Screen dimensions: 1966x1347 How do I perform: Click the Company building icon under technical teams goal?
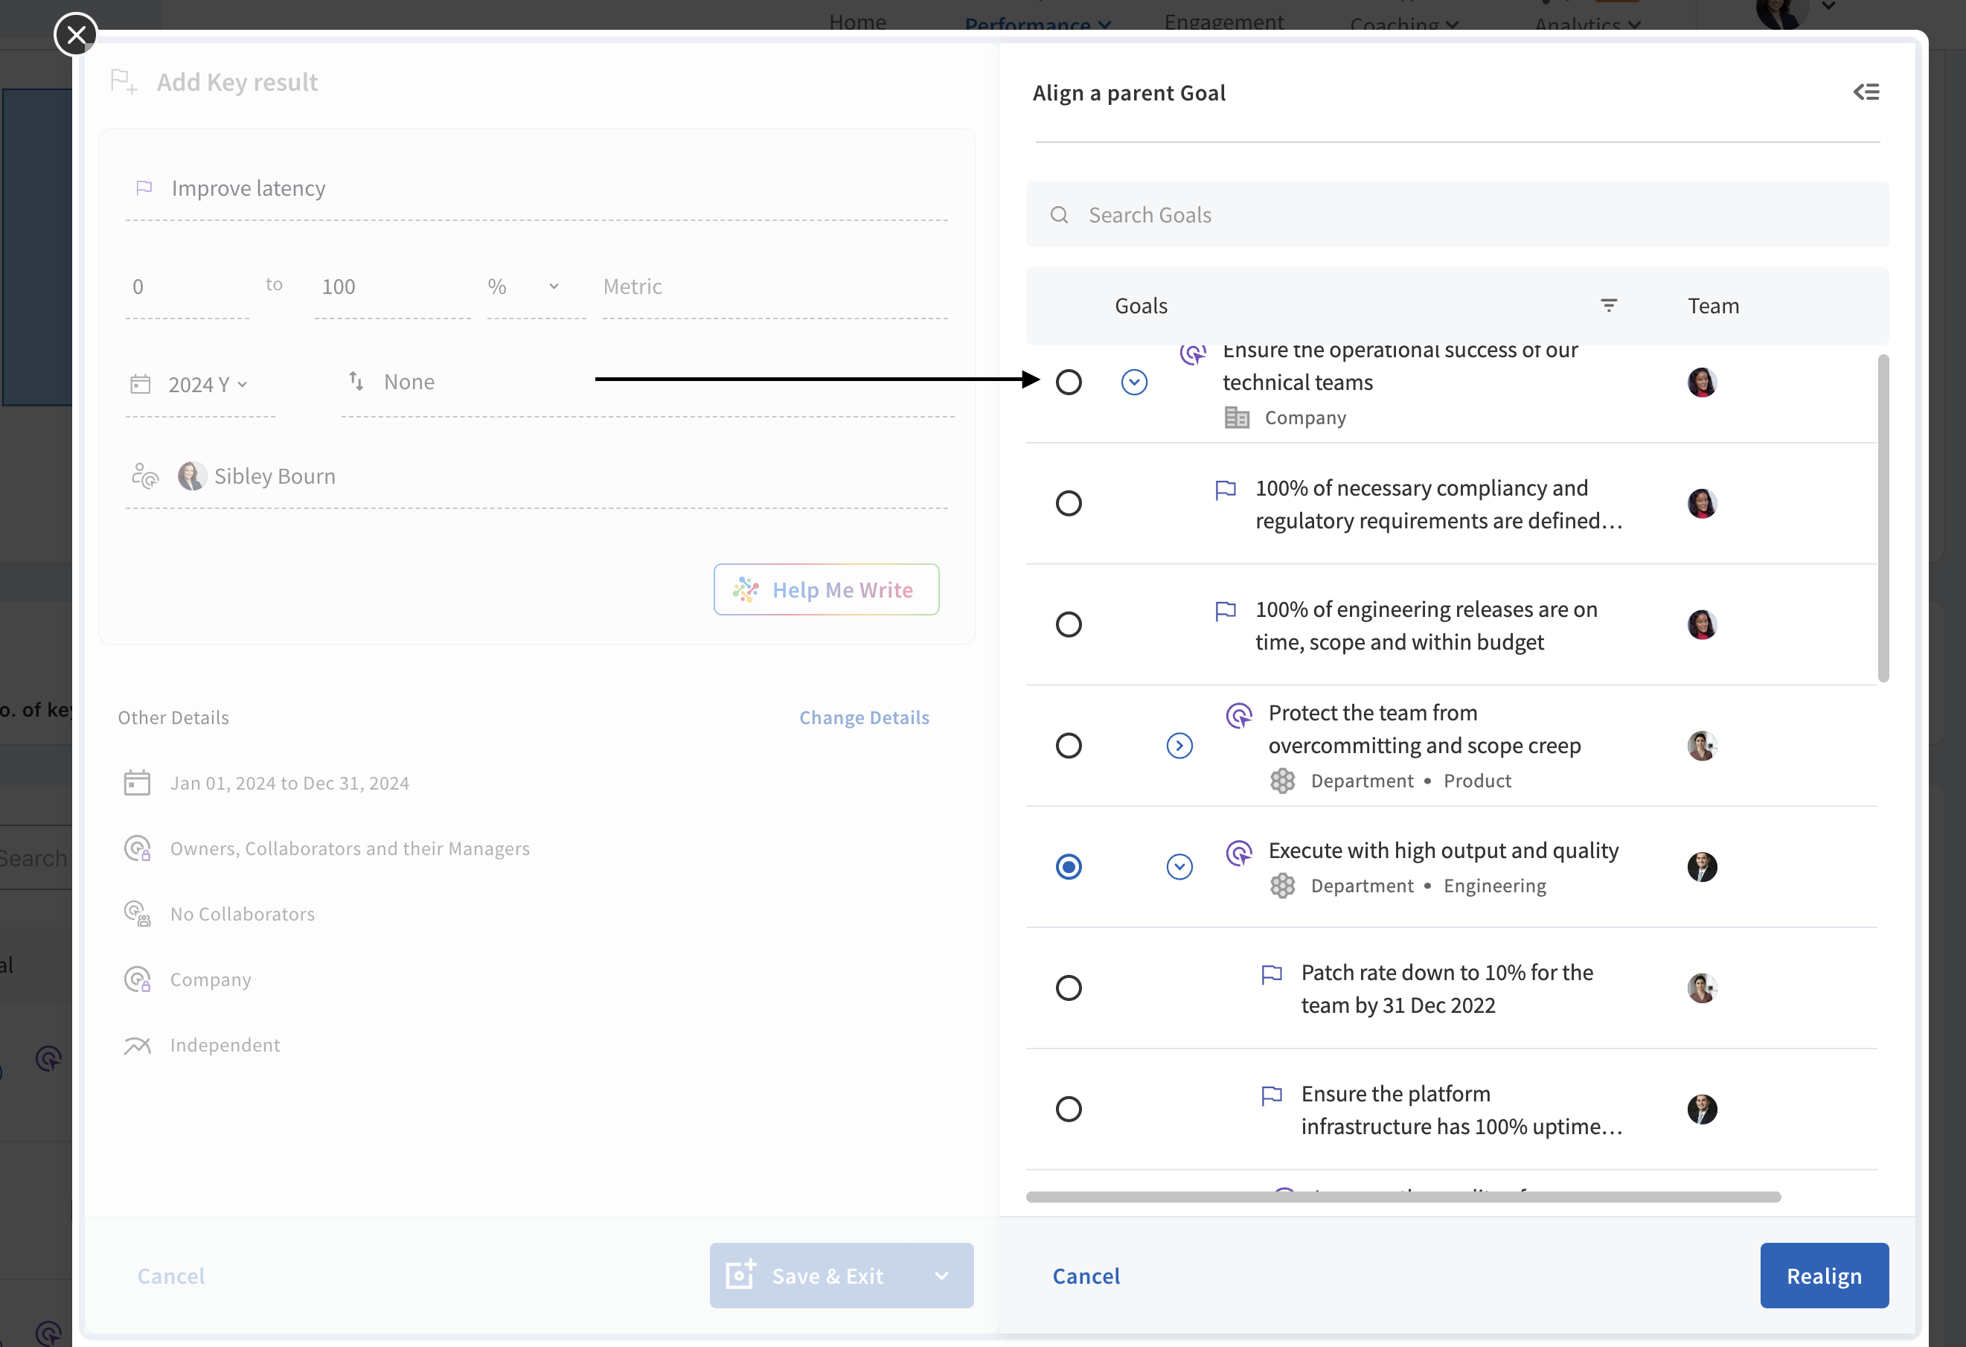click(1237, 418)
